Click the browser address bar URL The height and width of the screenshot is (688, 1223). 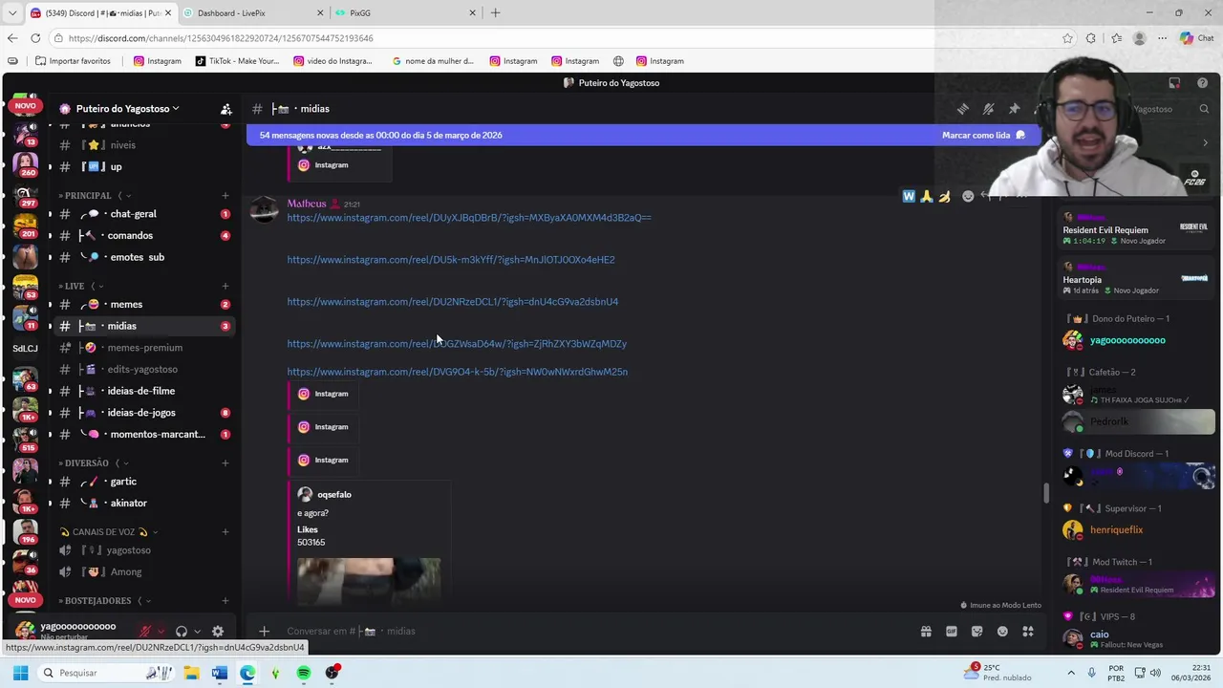pos(221,38)
